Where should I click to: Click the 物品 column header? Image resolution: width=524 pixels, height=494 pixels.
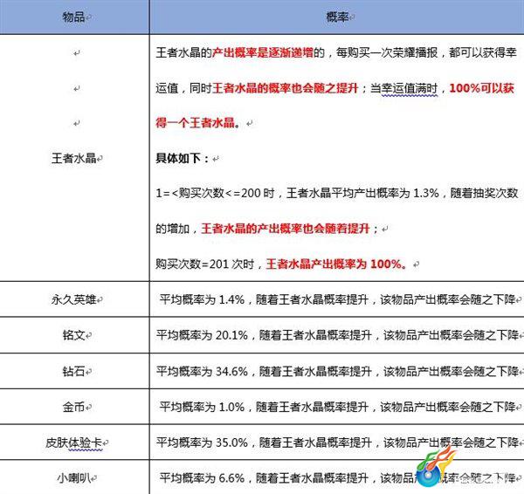(x=74, y=17)
